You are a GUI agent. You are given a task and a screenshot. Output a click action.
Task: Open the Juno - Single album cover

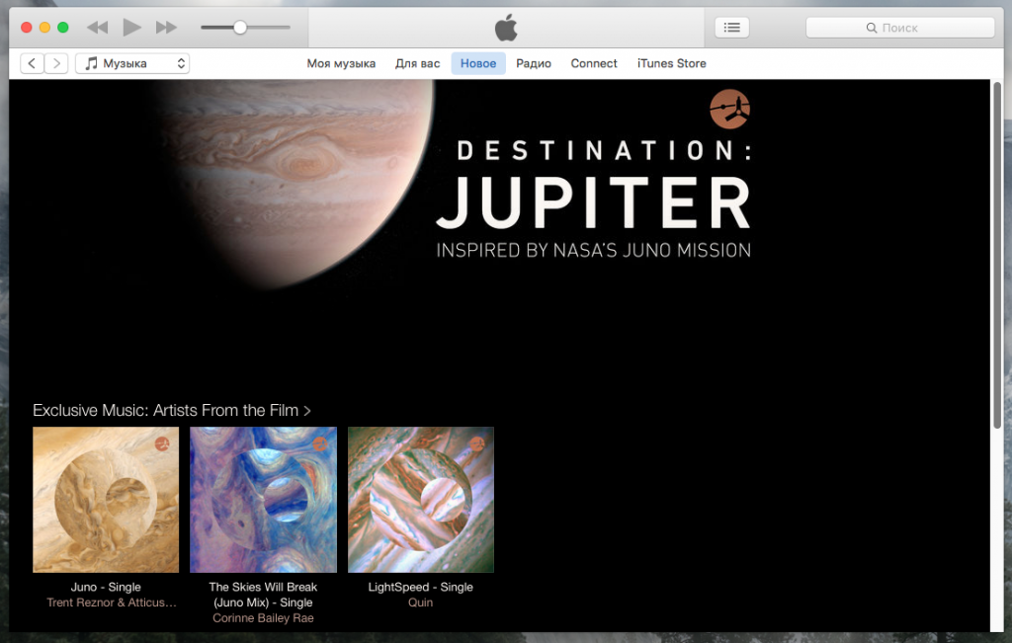click(x=106, y=499)
